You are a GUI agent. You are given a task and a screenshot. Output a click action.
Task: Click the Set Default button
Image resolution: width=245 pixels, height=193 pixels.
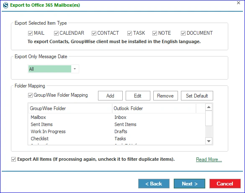click(x=197, y=96)
